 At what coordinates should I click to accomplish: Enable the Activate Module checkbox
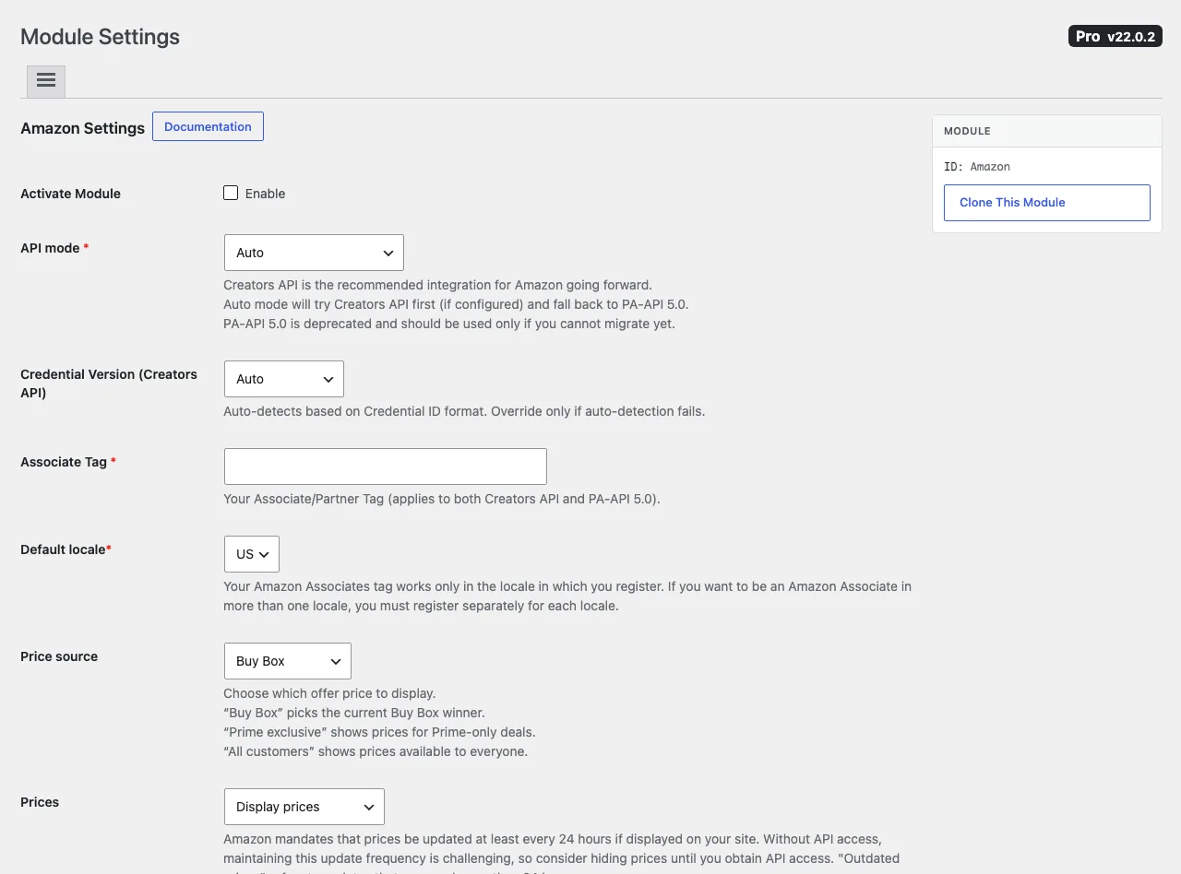[231, 193]
